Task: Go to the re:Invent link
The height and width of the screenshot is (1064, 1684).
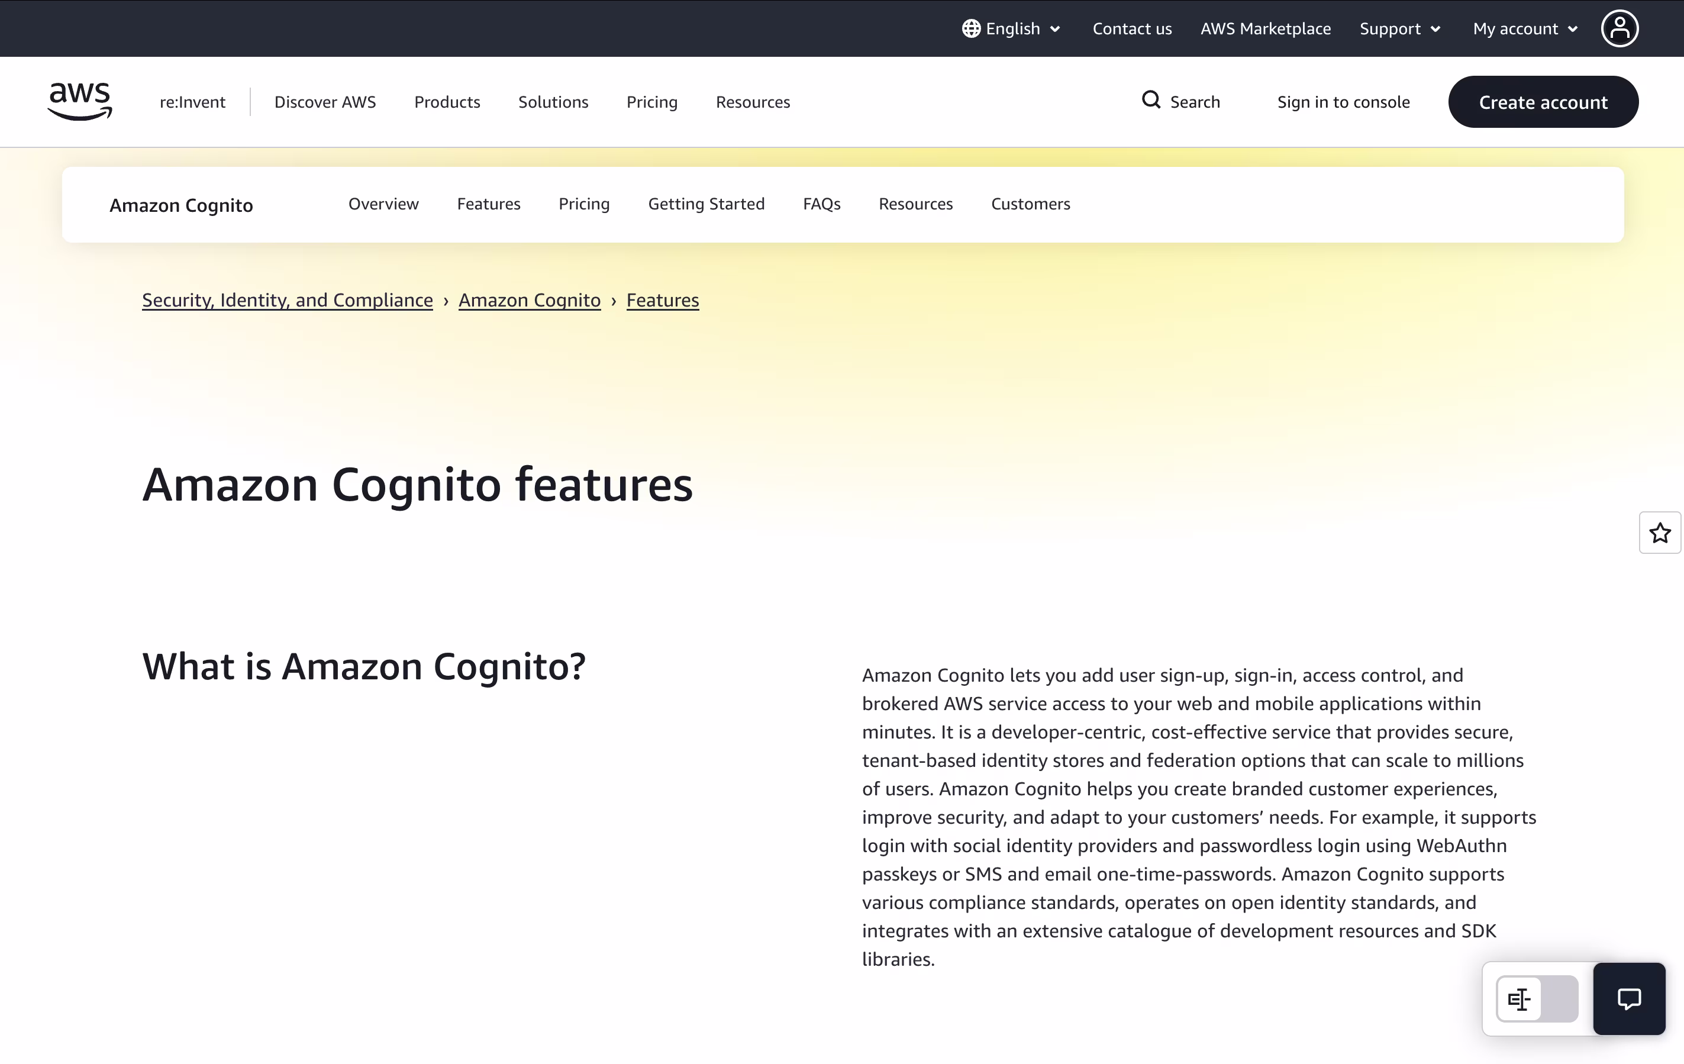Action: point(192,102)
